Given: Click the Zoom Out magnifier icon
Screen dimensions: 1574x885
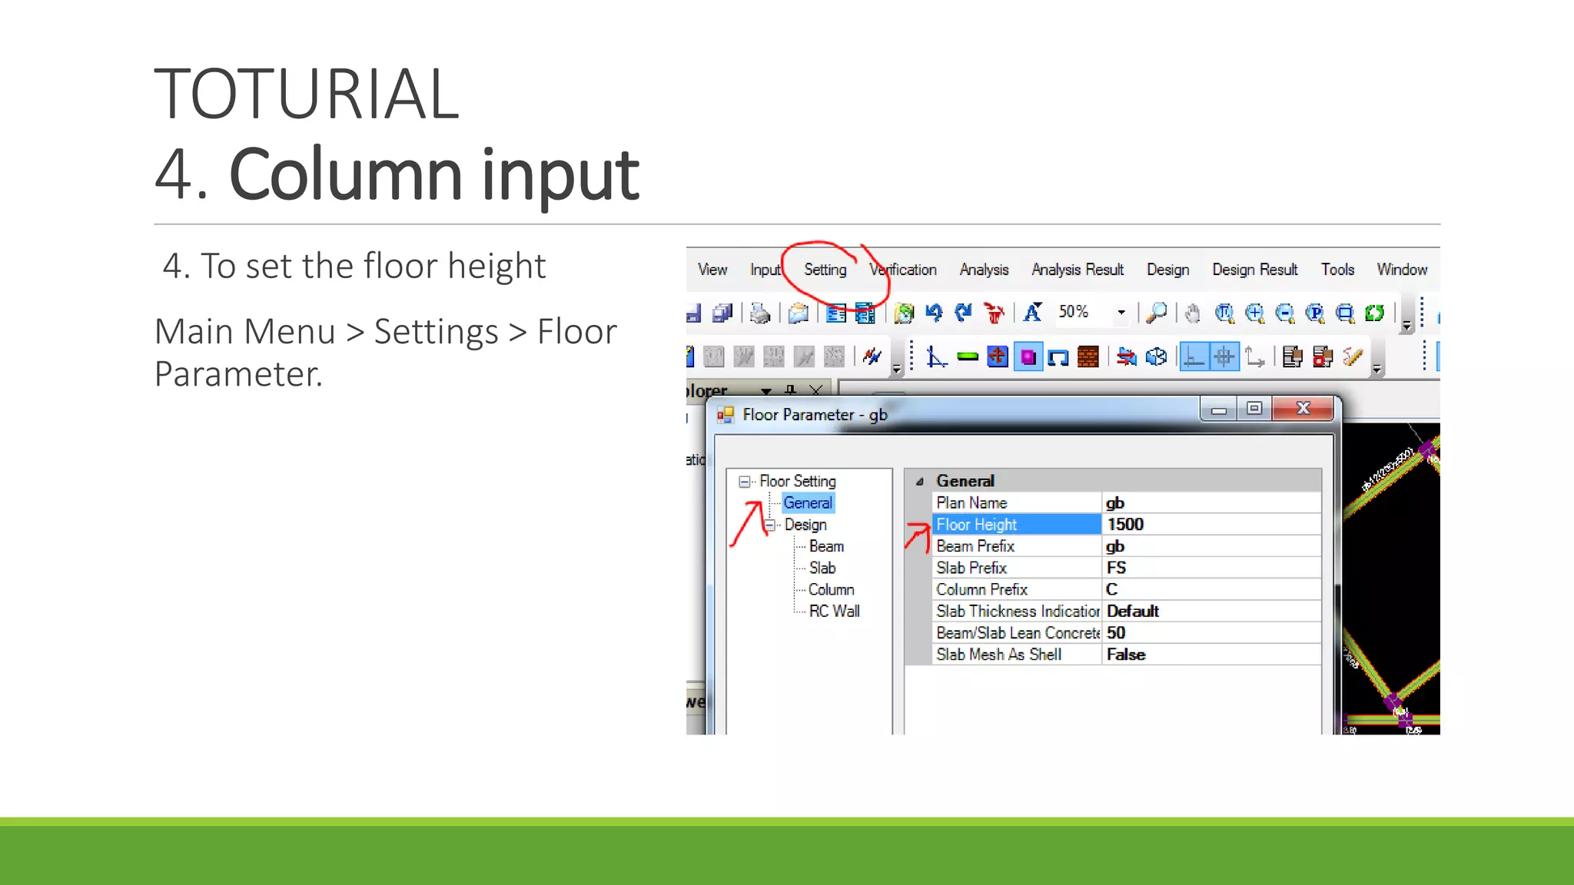Looking at the screenshot, I should click(x=1284, y=313).
